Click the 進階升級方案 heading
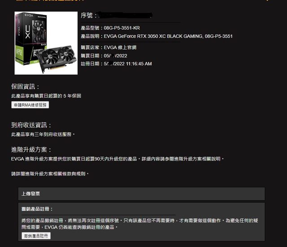Screen dimensions: 287x247 [31, 150]
